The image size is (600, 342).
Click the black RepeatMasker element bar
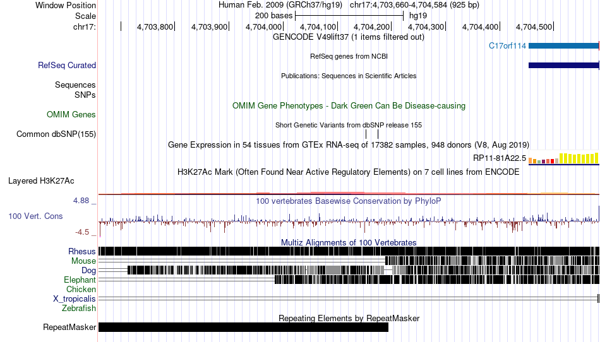tap(243, 327)
